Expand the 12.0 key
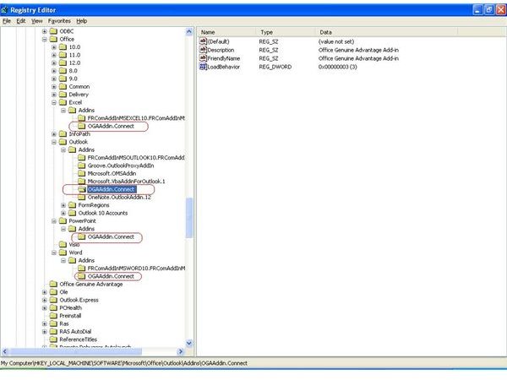507x380 pixels. [x=54, y=63]
